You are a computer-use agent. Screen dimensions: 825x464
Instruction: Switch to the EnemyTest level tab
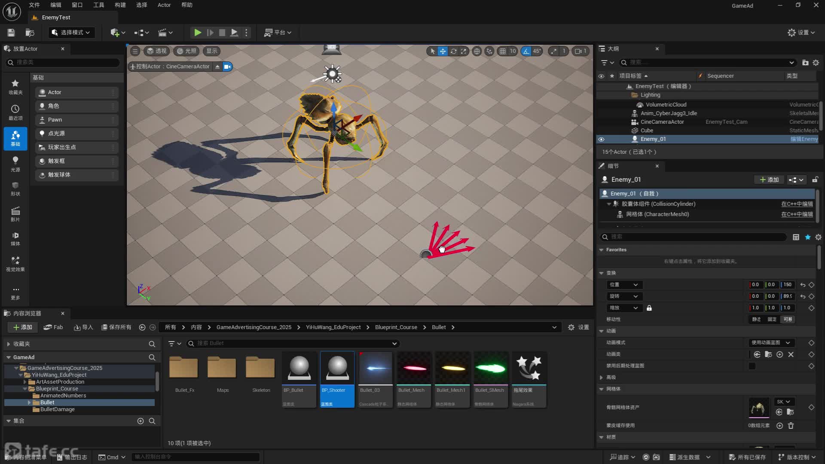[x=56, y=18]
